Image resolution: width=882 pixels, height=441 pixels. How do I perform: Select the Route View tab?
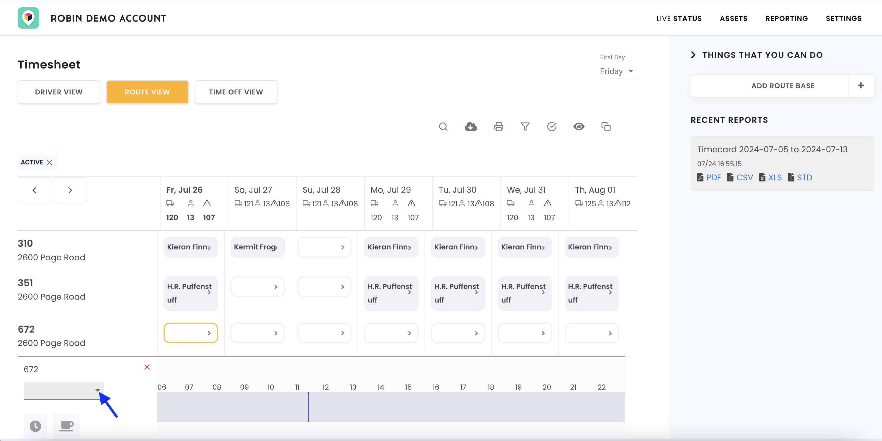147,92
